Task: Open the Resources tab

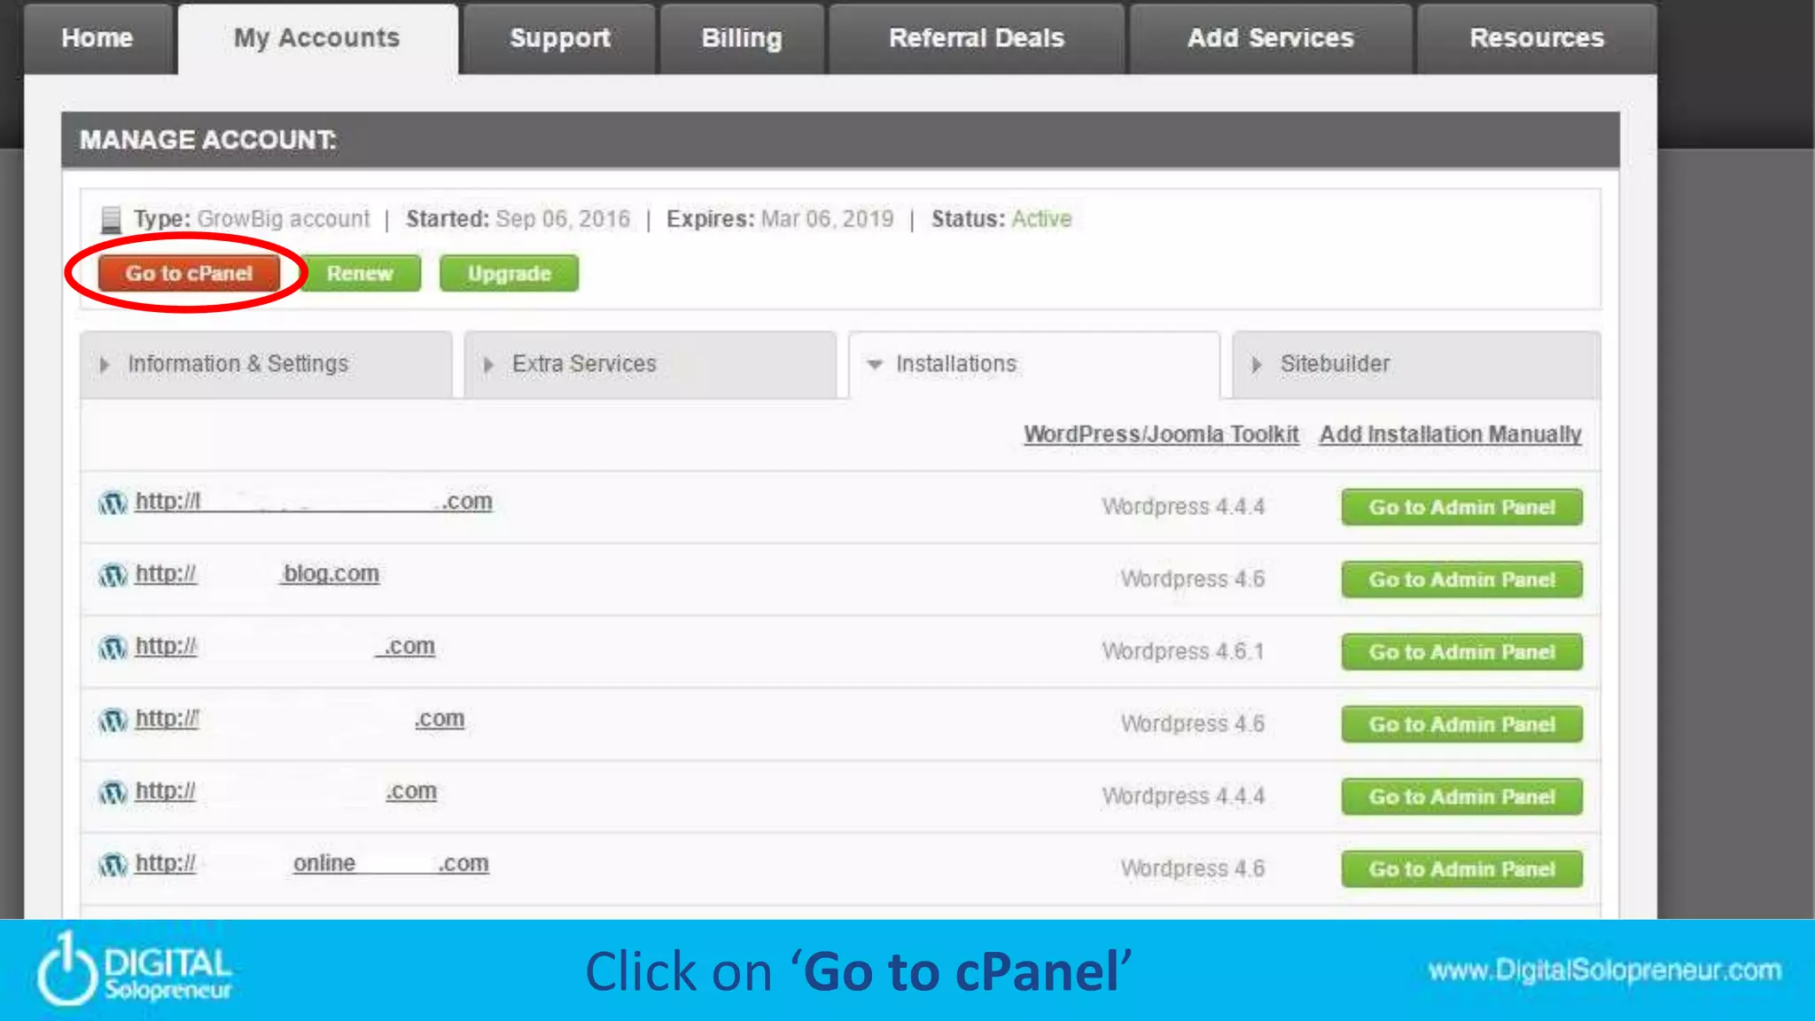Action: point(1537,38)
